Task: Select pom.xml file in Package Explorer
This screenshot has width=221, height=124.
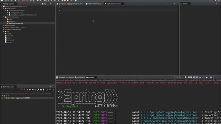Action: 9,42
